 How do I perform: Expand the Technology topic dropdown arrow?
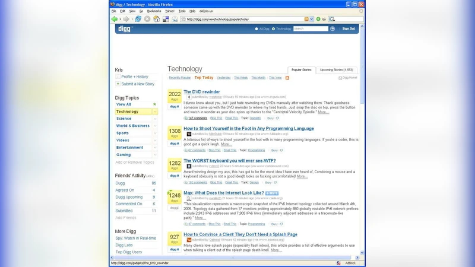[x=155, y=112]
